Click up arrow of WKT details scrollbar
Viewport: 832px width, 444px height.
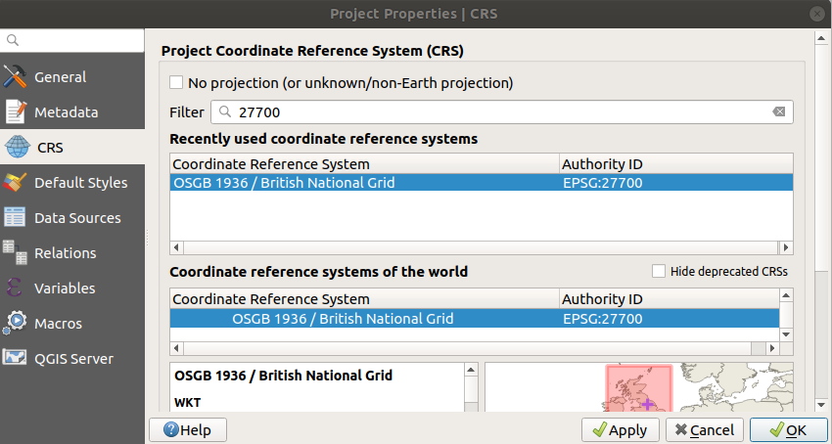pos(471,370)
